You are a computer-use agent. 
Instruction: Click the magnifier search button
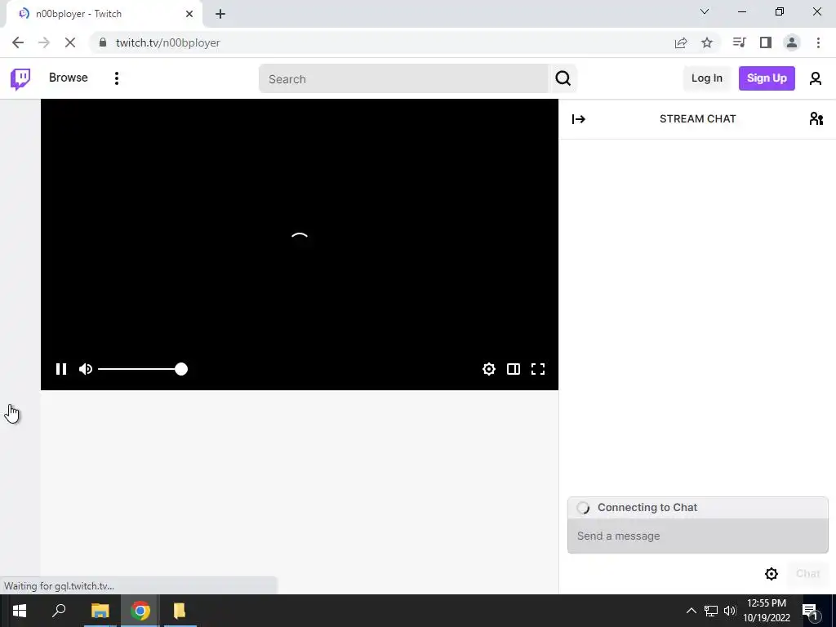563,79
